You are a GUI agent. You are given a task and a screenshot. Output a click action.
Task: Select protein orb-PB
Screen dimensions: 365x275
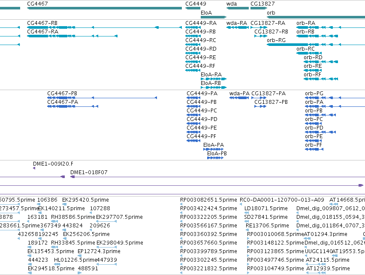click(320, 115)
